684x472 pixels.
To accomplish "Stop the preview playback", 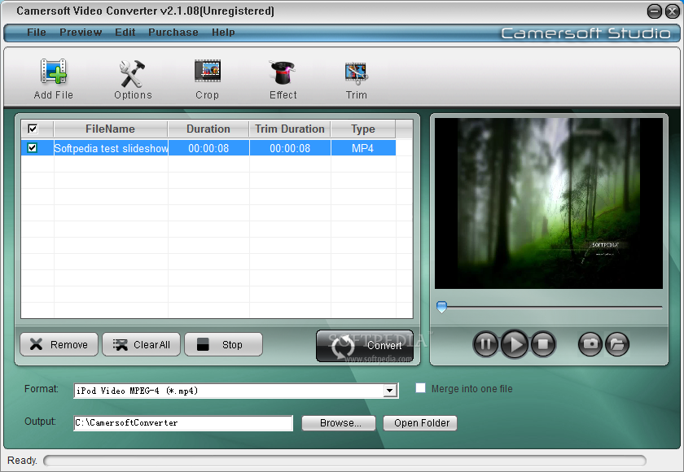I will click(543, 344).
